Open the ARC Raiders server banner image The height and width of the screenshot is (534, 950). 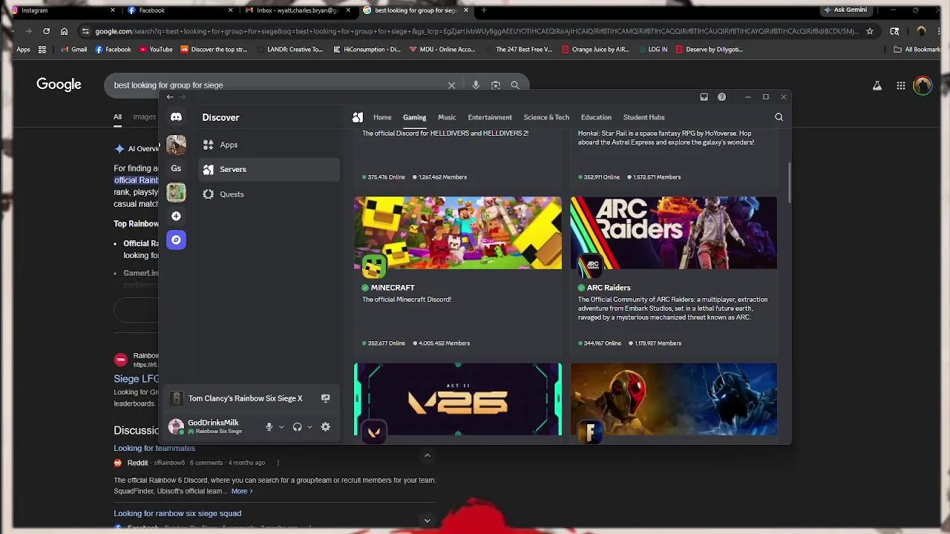pyautogui.click(x=673, y=233)
